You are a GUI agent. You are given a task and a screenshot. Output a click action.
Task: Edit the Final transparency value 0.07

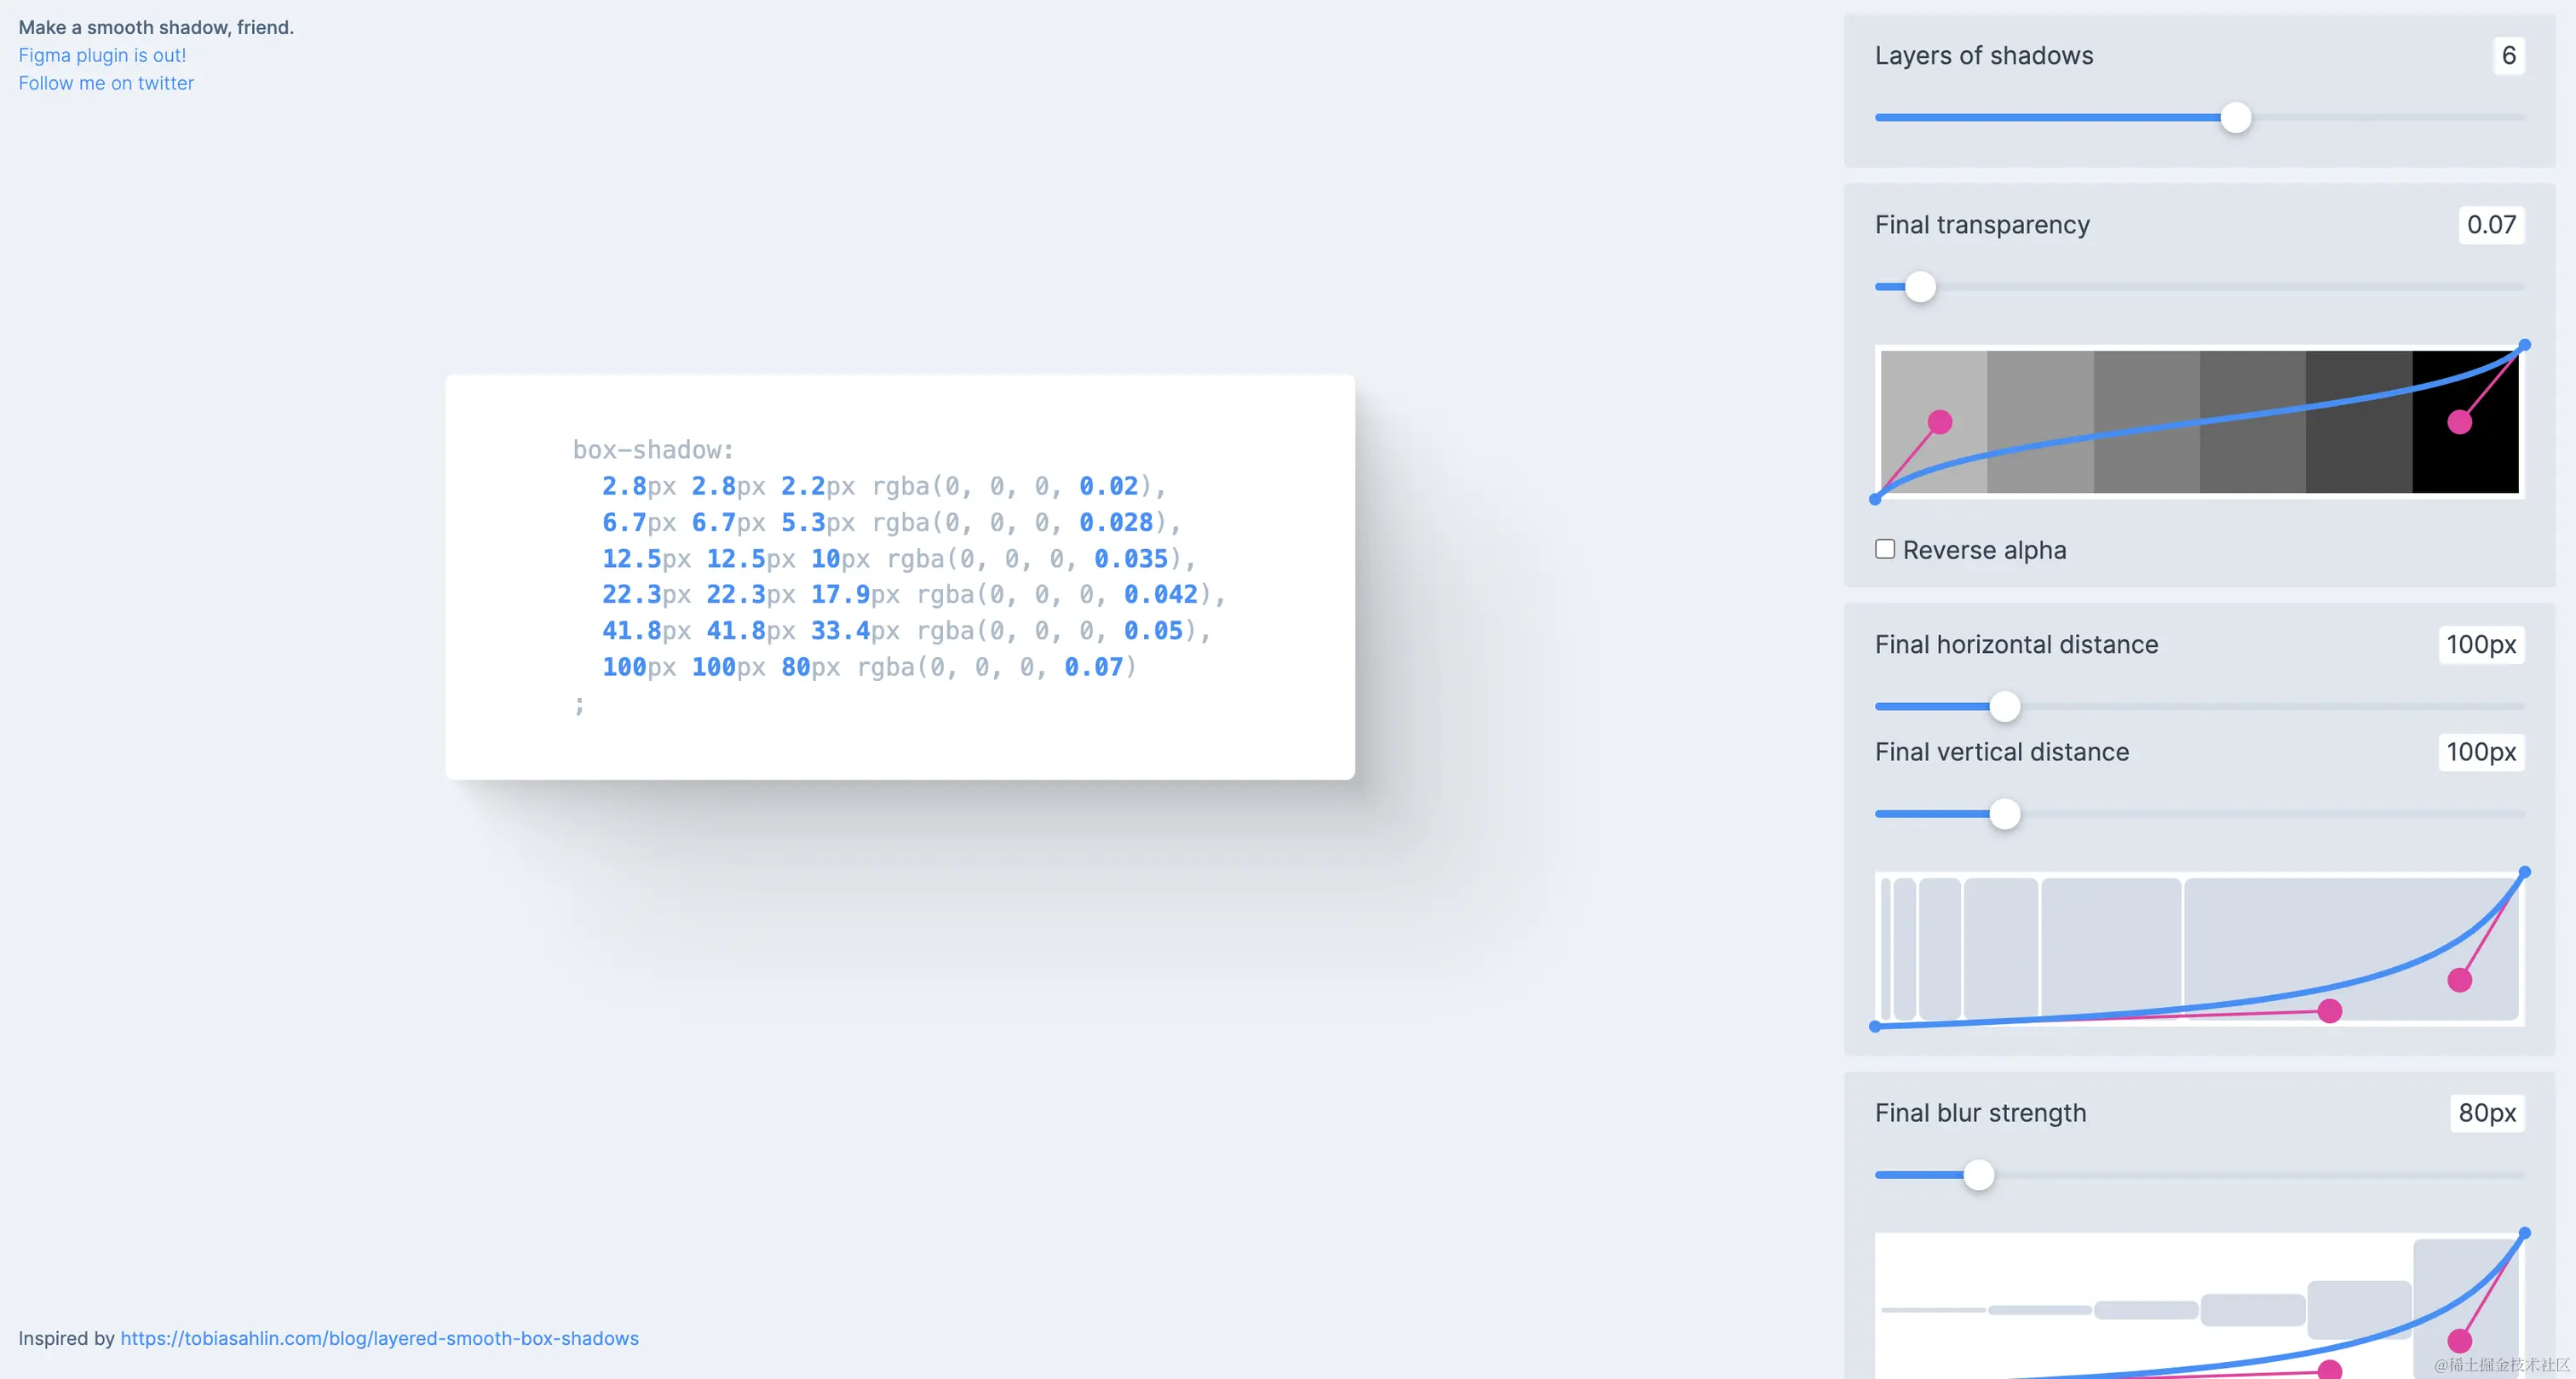pos(2491,225)
